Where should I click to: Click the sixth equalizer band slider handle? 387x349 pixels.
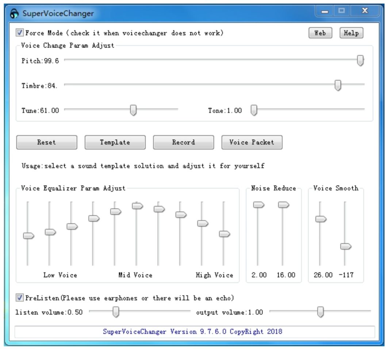click(x=138, y=206)
